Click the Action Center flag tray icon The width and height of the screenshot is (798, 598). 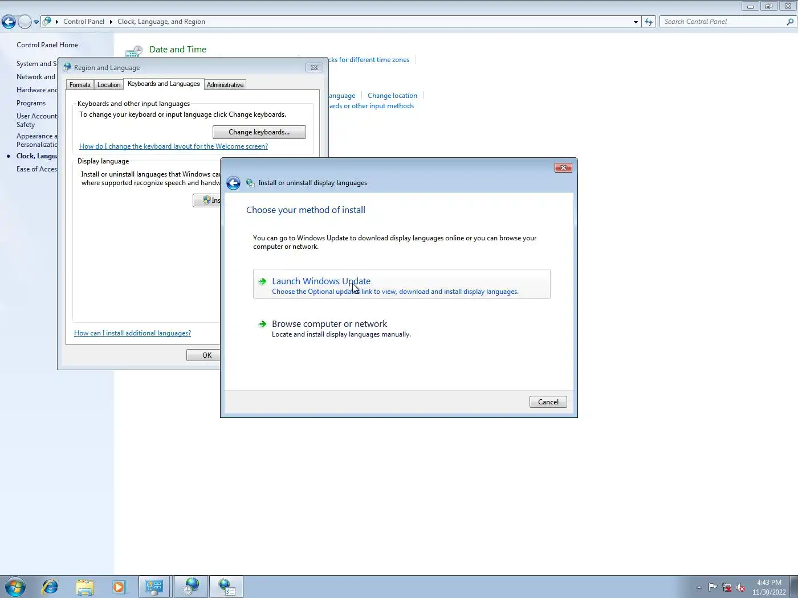[712, 587]
